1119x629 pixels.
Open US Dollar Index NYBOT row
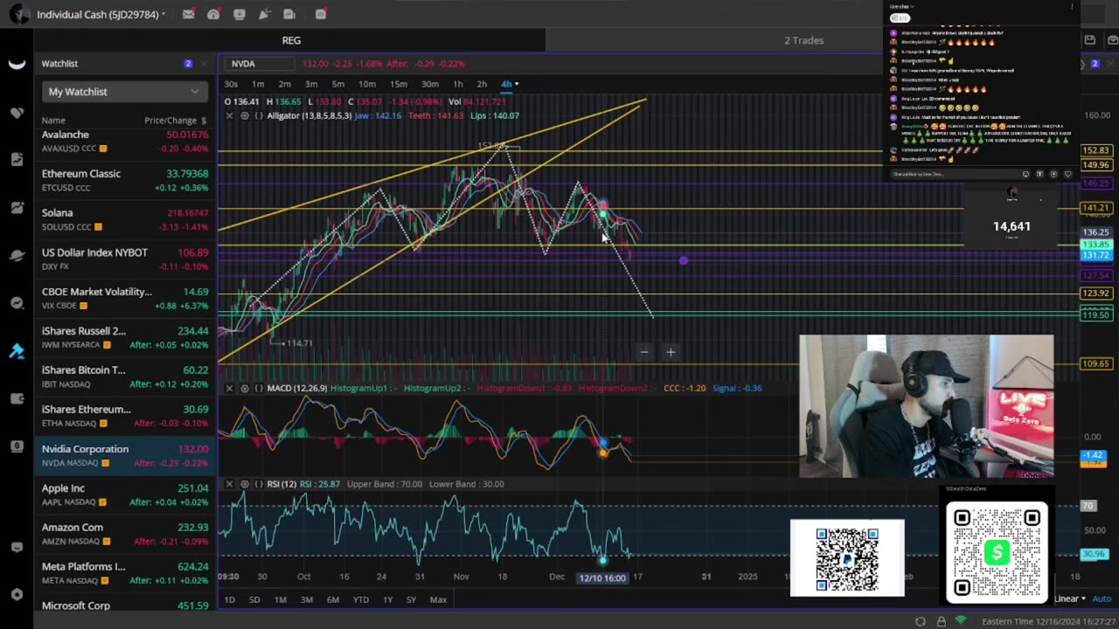click(124, 259)
